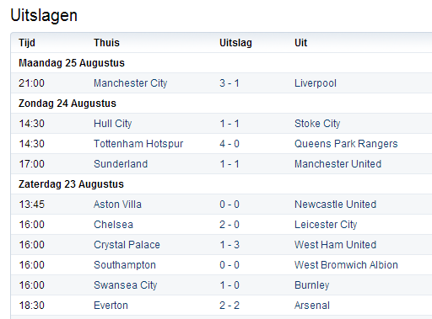Select the Hull City team link
This screenshot has width=432, height=319.
click(113, 124)
